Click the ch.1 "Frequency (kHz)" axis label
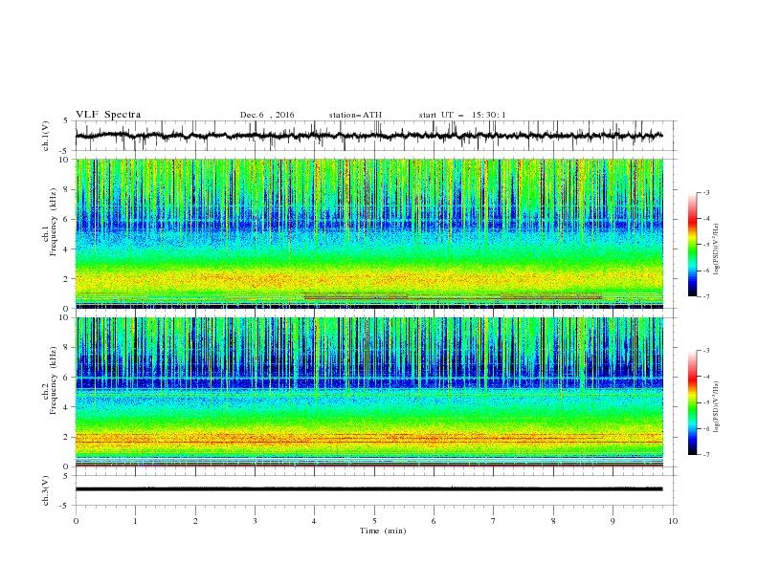The height and width of the screenshot is (585, 758). (x=53, y=220)
